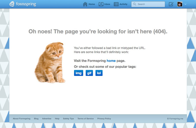Select the gif tag button
196x128 pixels.
click(89, 73)
